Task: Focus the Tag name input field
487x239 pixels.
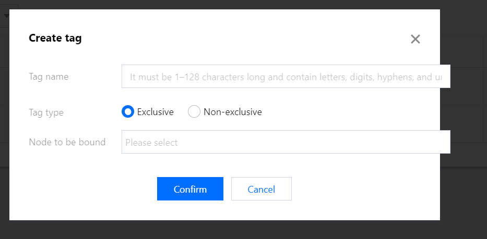Action: click(x=286, y=77)
